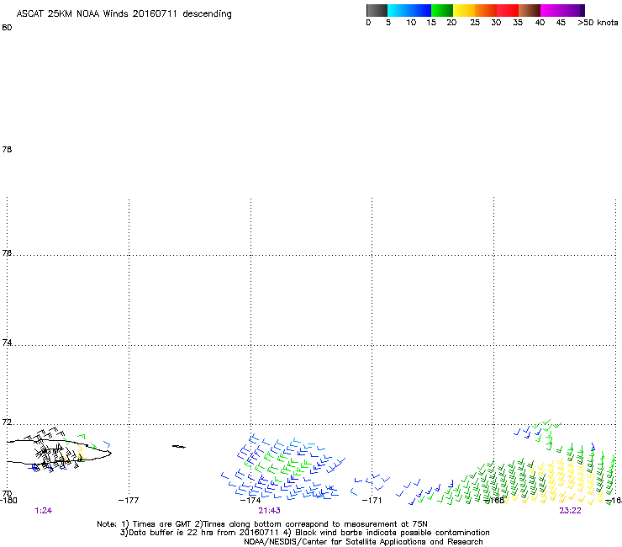Click the '10' label under the color bar

tap(411, 23)
